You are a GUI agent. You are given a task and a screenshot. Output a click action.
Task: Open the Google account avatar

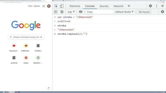49,6
